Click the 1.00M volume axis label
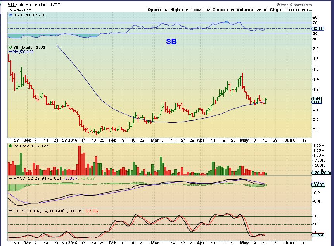The width and height of the screenshot is (334, 246). [x=319, y=155]
